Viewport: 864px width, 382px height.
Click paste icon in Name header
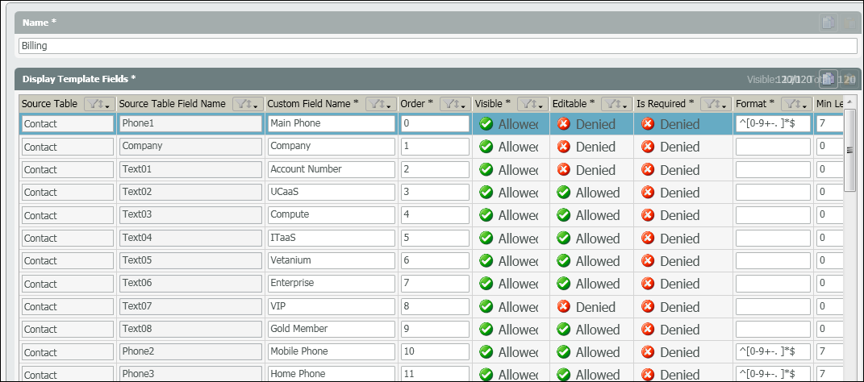pyautogui.click(x=849, y=23)
